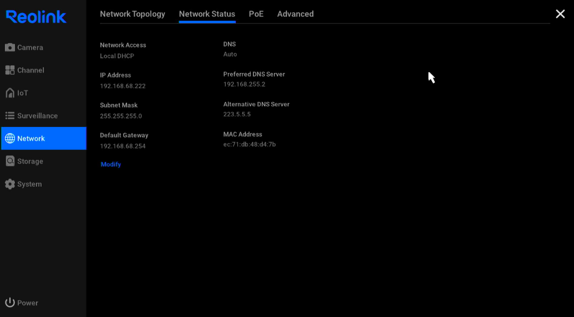Image resolution: width=574 pixels, height=317 pixels.
Task: Select the Network sidebar label
Action: 31,138
